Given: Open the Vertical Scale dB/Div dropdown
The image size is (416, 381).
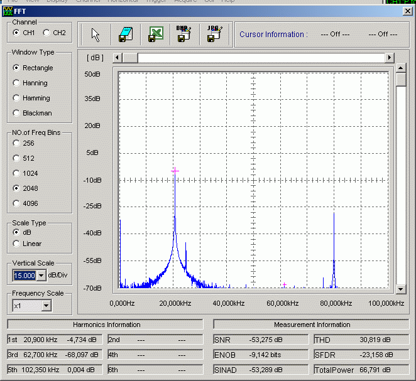Looking at the screenshot, I should point(41,275).
